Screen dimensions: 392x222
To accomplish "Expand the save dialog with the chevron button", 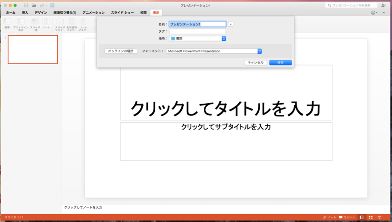I will [230, 24].
